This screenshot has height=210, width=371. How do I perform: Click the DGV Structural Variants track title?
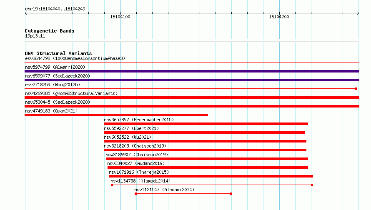click(58, 53)
